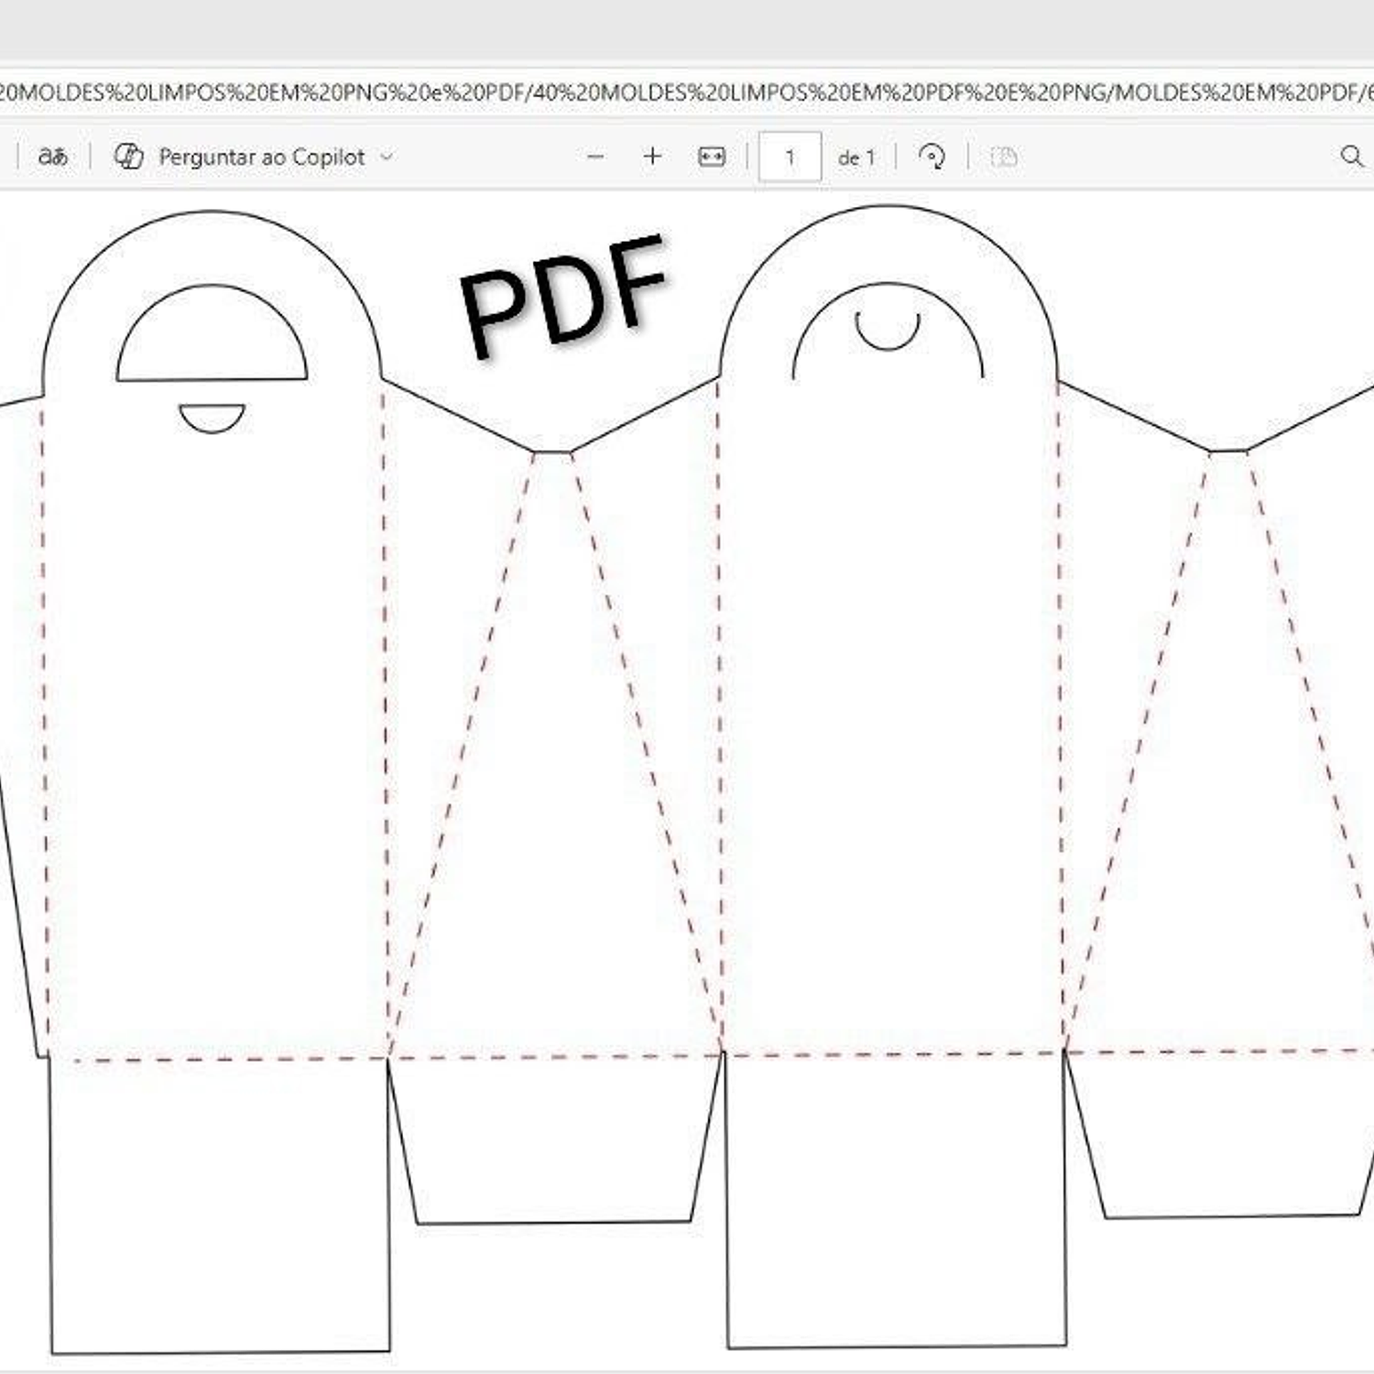The image size is (1374, 1374).
Task: Rotate the PDF page
Action: 932,156
